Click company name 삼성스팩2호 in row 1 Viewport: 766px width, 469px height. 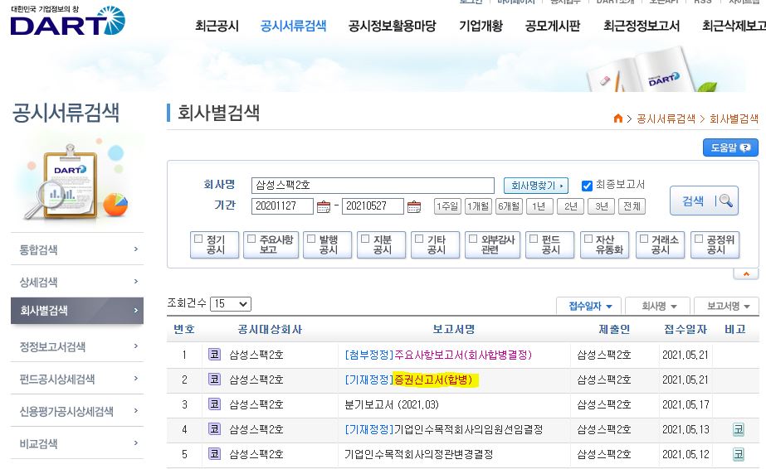tap(256, 355)
